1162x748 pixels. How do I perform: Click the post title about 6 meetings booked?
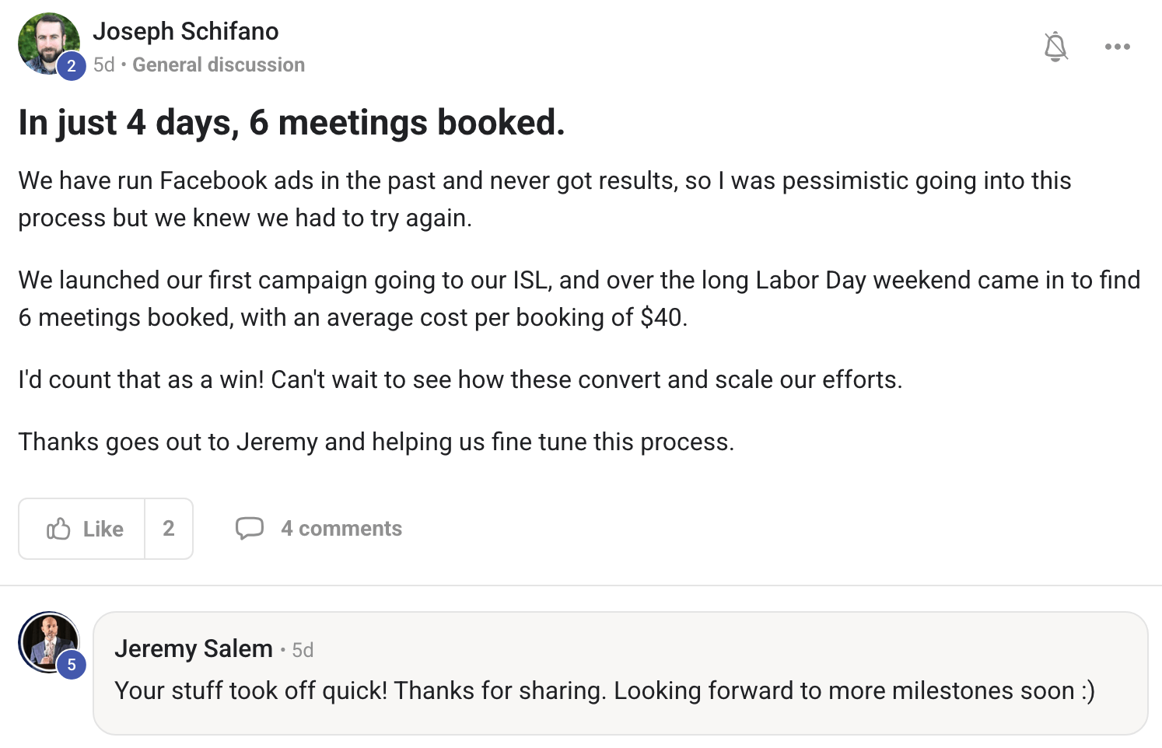(292, 123)
